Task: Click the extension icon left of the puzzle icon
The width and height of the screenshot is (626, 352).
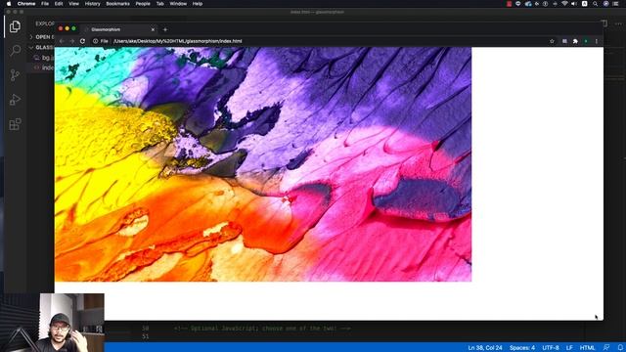Action: pos(564,41)
